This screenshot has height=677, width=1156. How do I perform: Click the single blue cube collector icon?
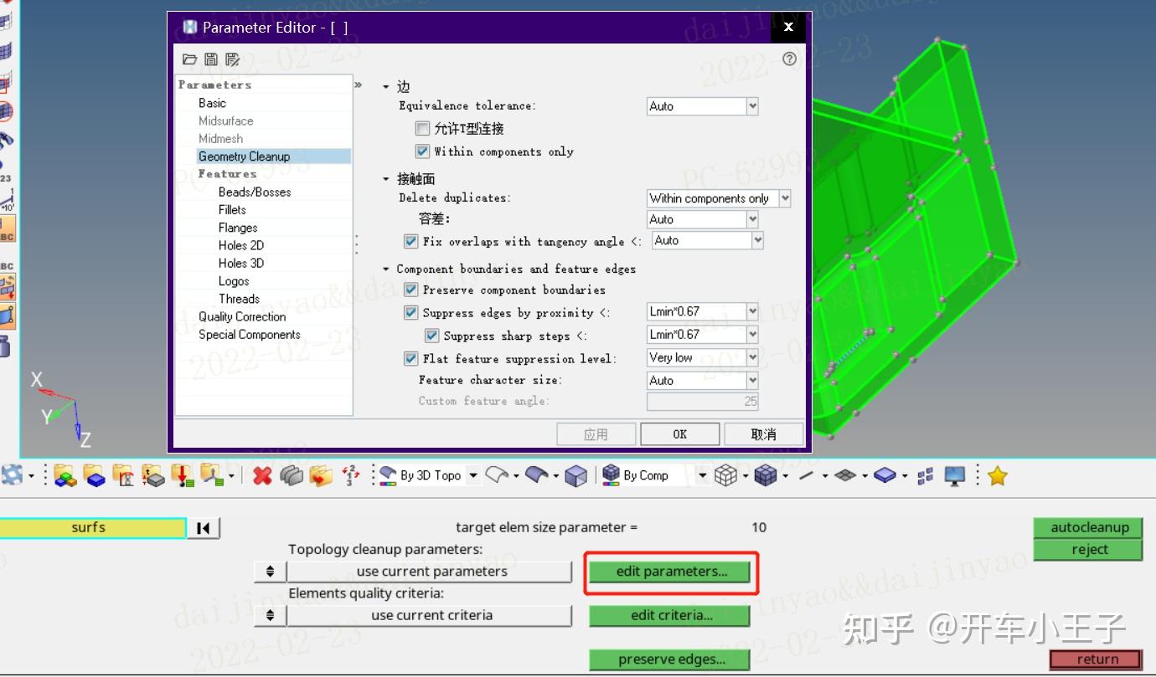coord(95,476)
